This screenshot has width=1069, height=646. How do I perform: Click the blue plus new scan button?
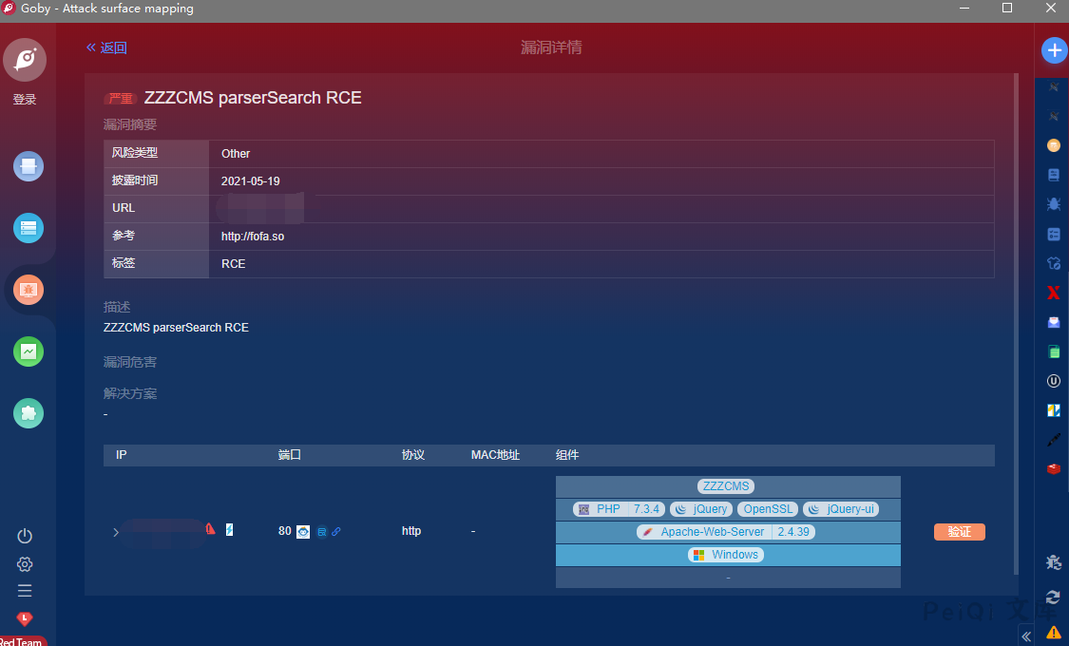[x=1054, y=50]
